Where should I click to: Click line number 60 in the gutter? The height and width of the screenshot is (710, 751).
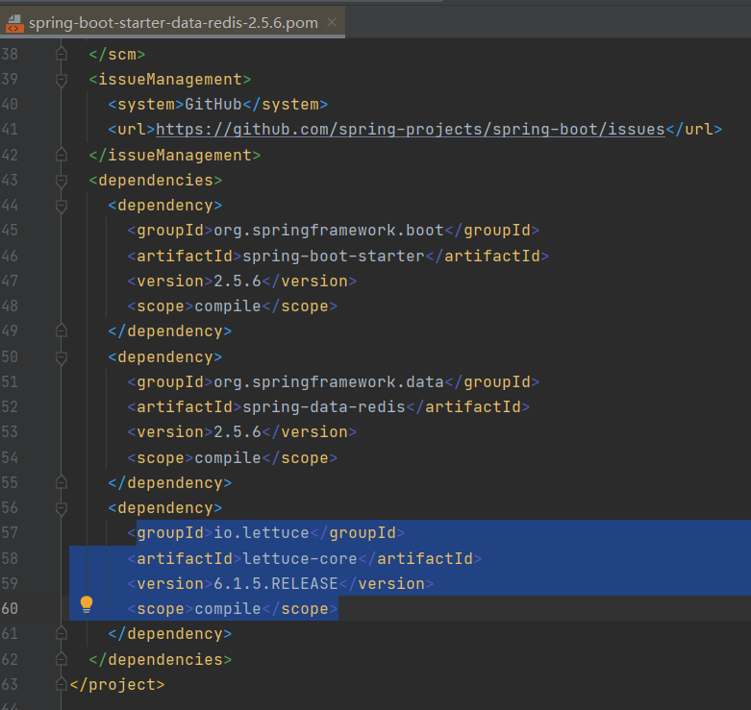10,608
